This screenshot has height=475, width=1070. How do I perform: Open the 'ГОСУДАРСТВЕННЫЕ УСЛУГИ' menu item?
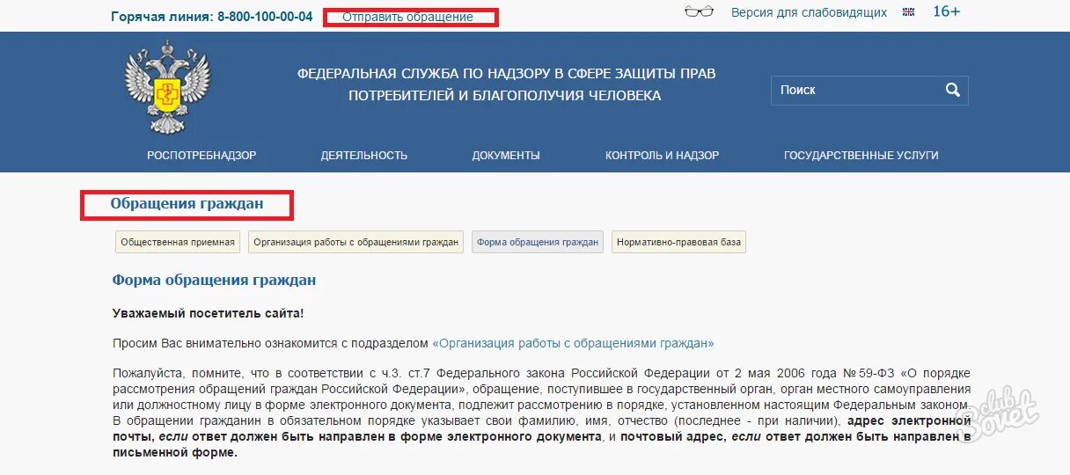tap(861, 155)
